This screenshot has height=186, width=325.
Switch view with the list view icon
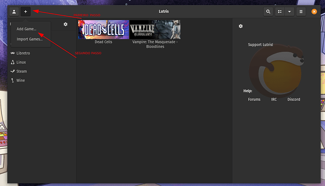point(280,12)
